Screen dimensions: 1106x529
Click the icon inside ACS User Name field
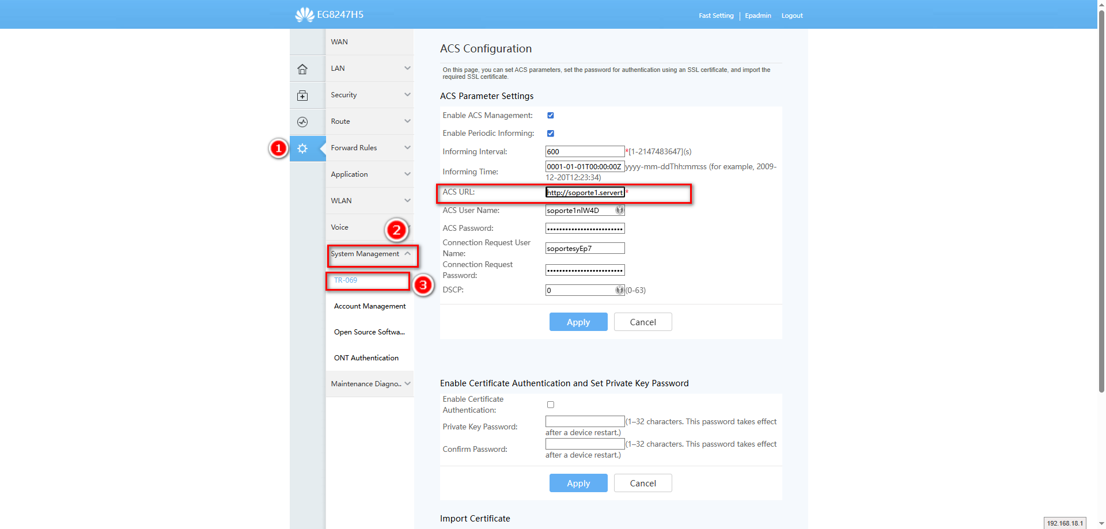click(x=619, y=210)
